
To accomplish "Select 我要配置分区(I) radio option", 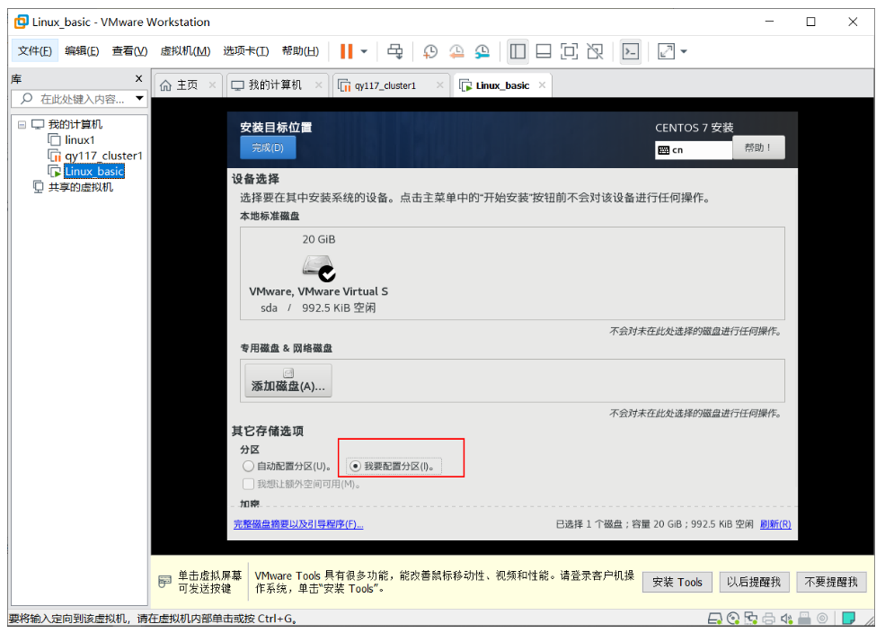I will point(394,467).
